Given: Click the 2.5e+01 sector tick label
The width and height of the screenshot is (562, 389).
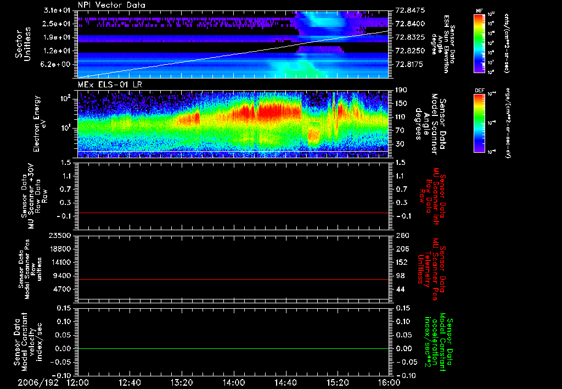Looking at the screenshot, I should pos(55,24).
